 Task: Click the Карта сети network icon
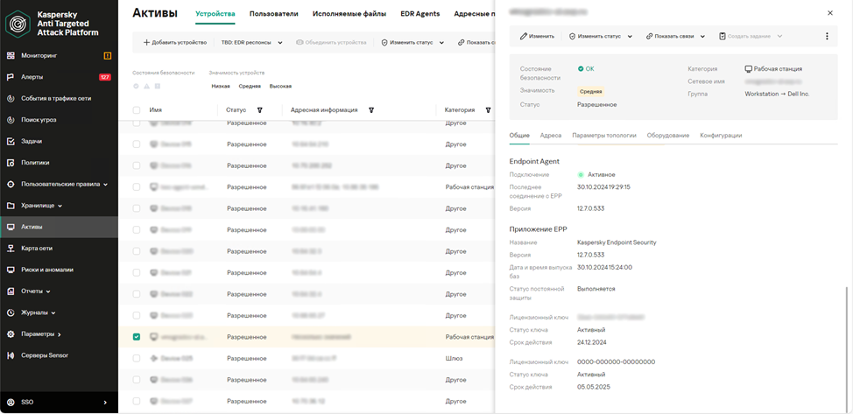(x=11, y=248)
